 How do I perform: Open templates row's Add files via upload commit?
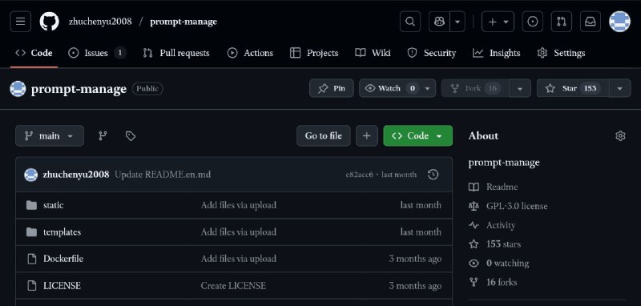238,232
